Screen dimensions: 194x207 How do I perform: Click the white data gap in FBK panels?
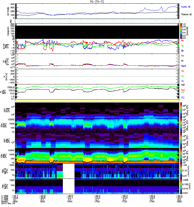(69, 179)
